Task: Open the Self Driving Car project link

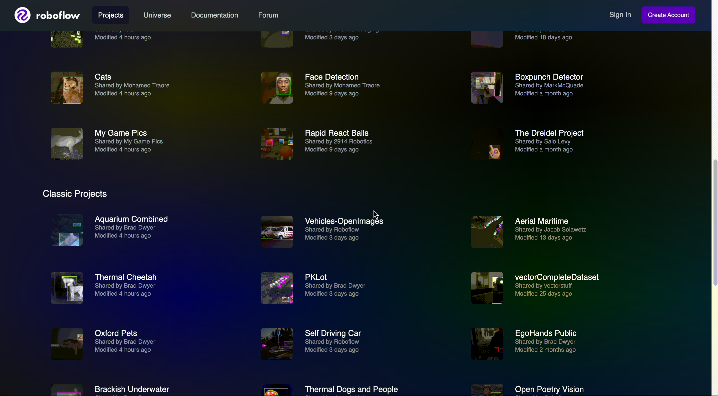Action: tap(332, 333)
